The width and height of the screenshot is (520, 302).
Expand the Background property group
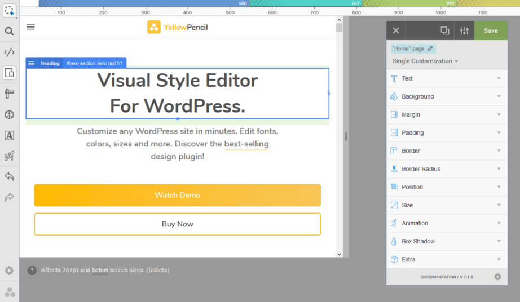(x=447, y=97)
